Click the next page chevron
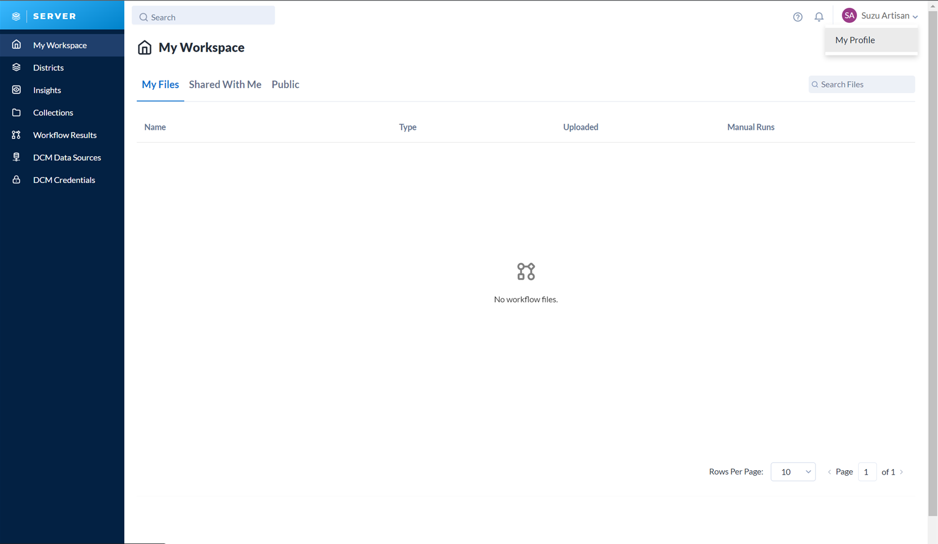938x544 pixels. (x=901, y=471)
